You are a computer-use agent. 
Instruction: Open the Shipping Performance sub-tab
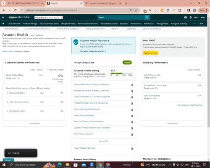(x=95, y=29)
